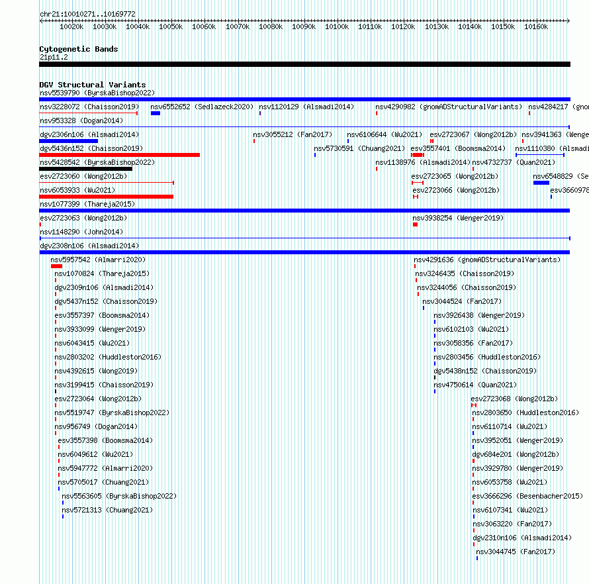Screen dimensions: 589x584
Task: Open variant nsv5957542 (Almarri2020)
Action: point(98,260)
